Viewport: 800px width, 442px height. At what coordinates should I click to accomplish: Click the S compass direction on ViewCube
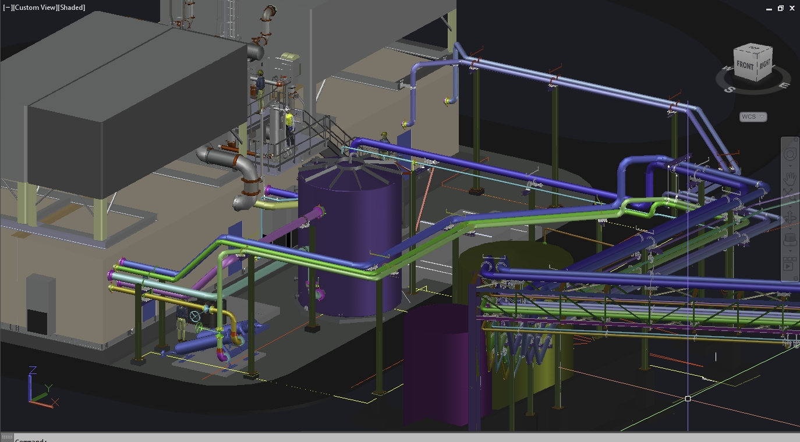click(730, 89)
